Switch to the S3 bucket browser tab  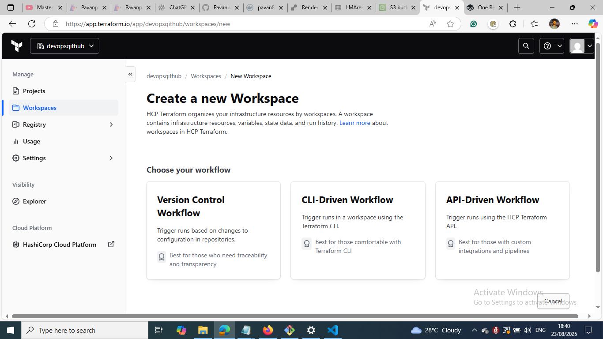[397, 8]
